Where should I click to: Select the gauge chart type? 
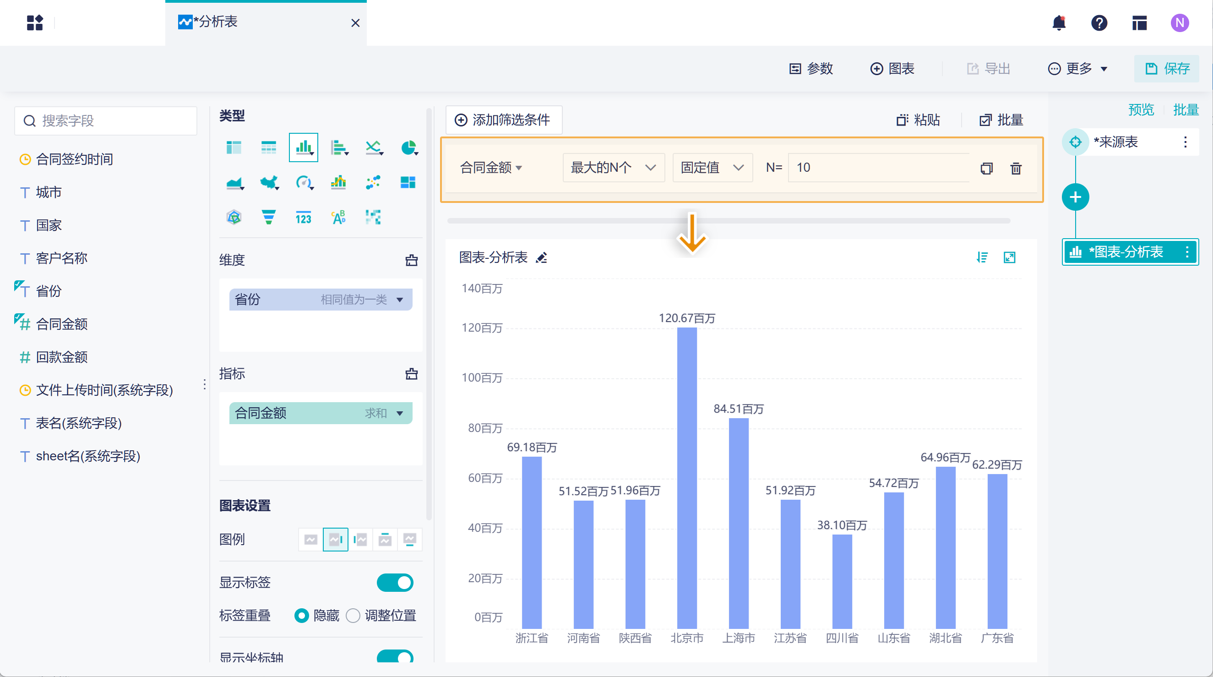point(304,183)
